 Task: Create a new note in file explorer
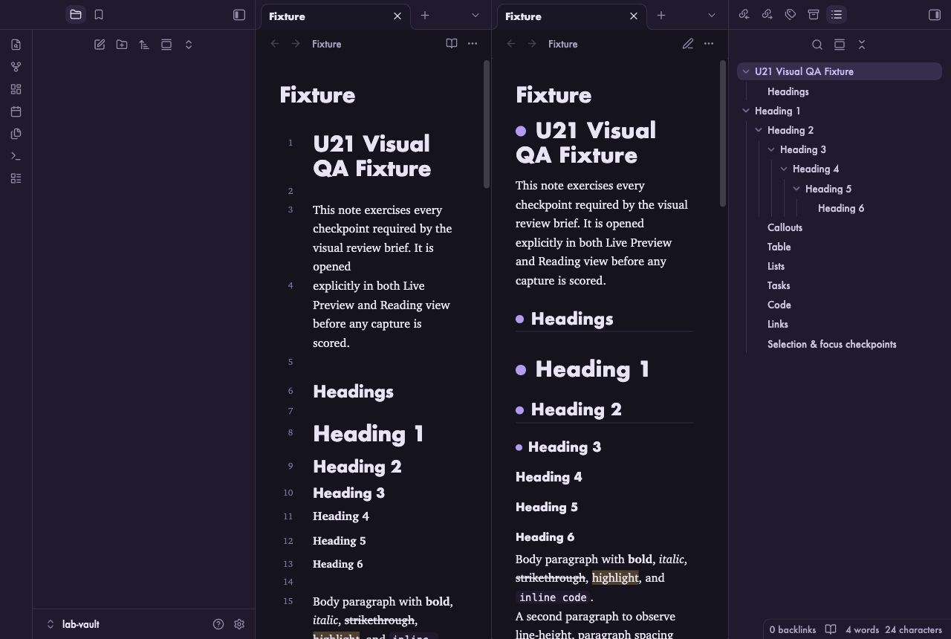[100, 45]
